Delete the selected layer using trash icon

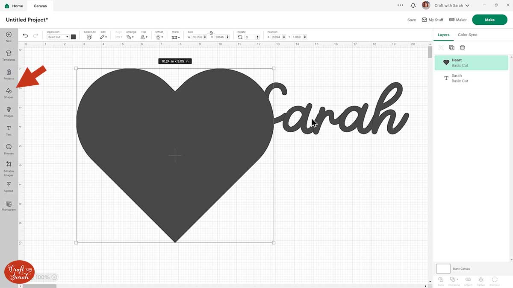462,47
